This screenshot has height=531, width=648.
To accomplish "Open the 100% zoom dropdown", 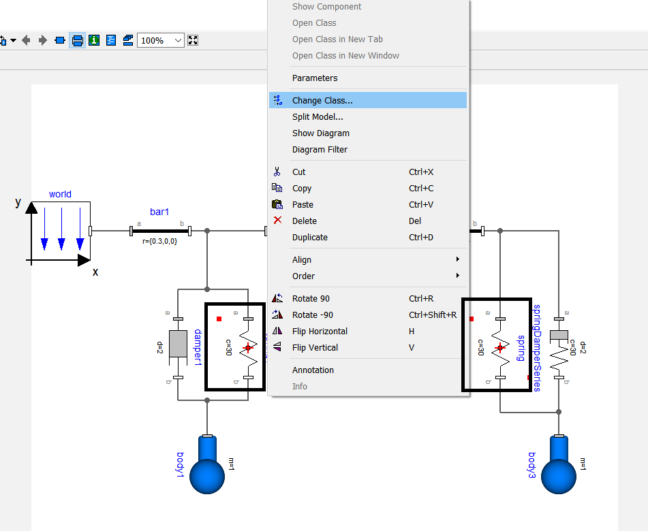I will (x=160, y=40).
